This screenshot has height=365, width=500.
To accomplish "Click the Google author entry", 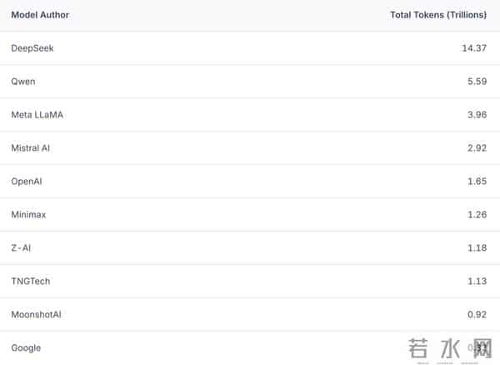I will click(x=26, y=347).
